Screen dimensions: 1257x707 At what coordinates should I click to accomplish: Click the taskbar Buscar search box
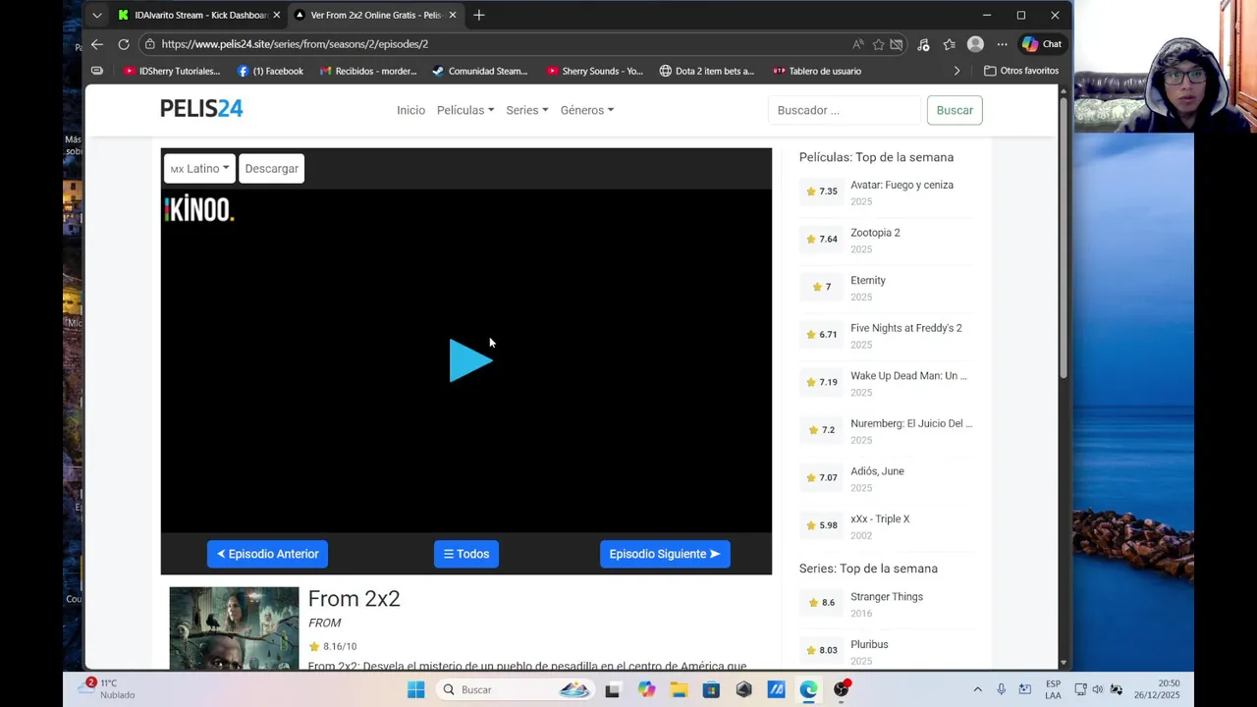(x=518, y=689)
